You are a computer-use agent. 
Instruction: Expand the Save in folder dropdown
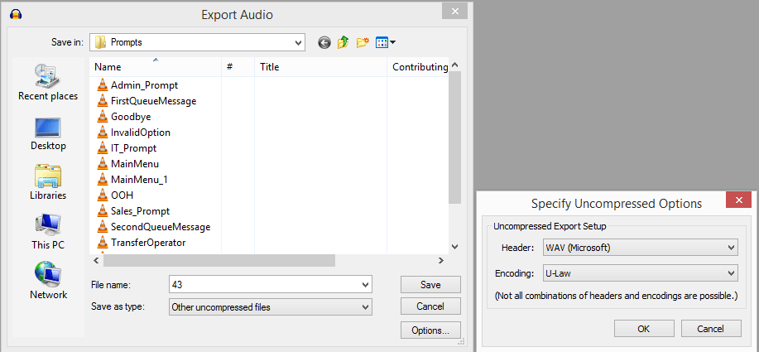(298, 42)
